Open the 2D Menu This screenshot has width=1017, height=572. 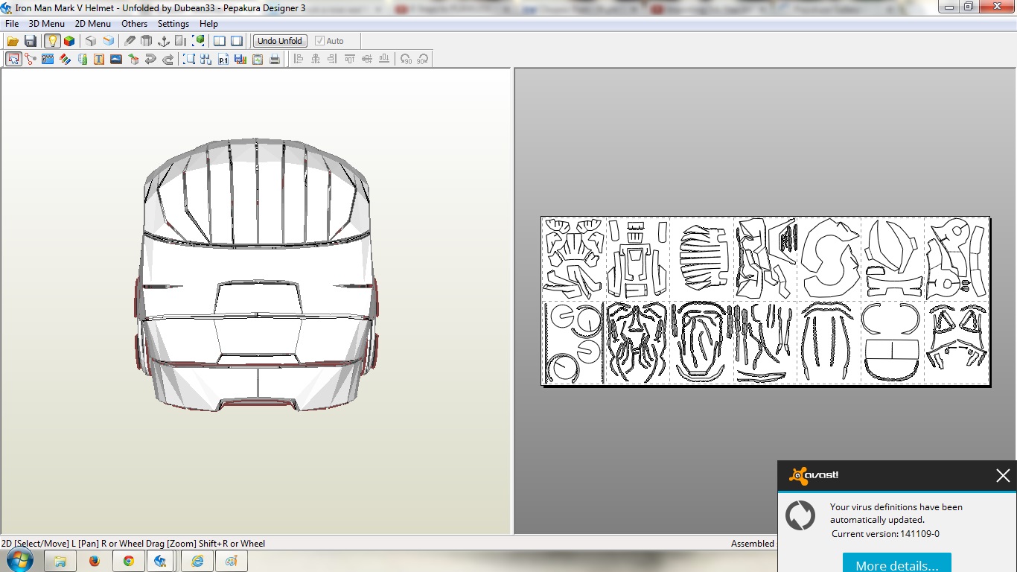point(92,24)
